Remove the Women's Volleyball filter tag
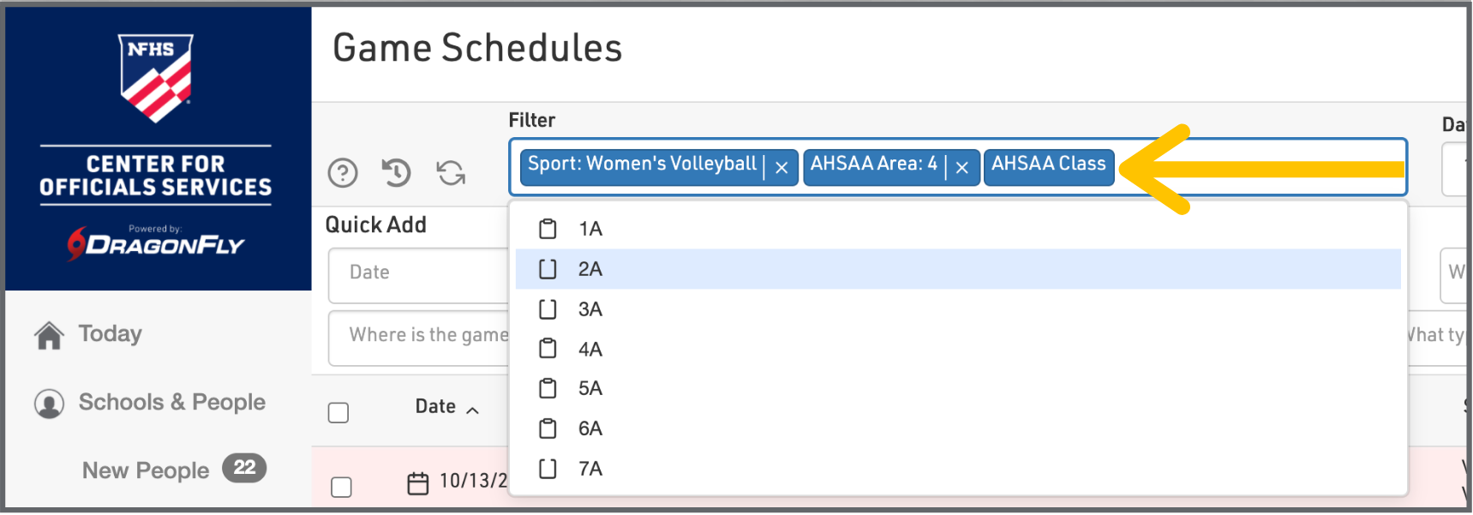1473x515 pixels. coord(781,168)
